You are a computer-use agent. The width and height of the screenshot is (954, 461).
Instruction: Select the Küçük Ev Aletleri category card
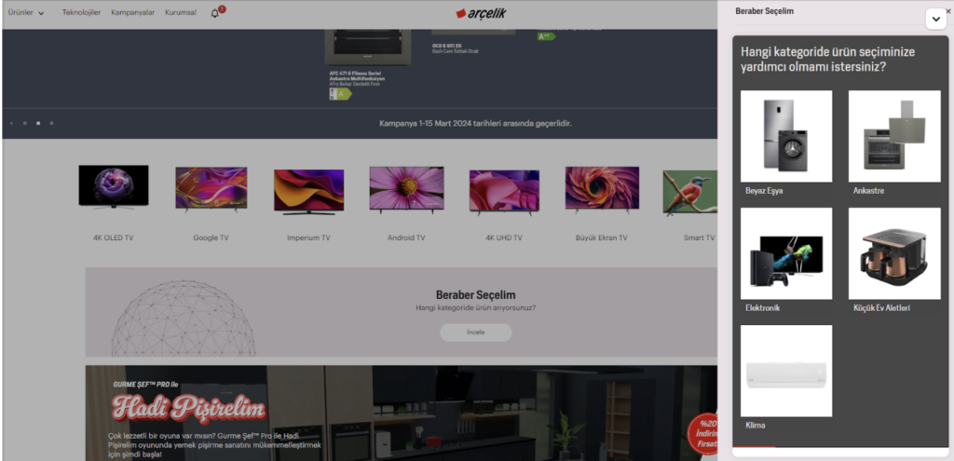pyautogui.click(x=894, y=260)
